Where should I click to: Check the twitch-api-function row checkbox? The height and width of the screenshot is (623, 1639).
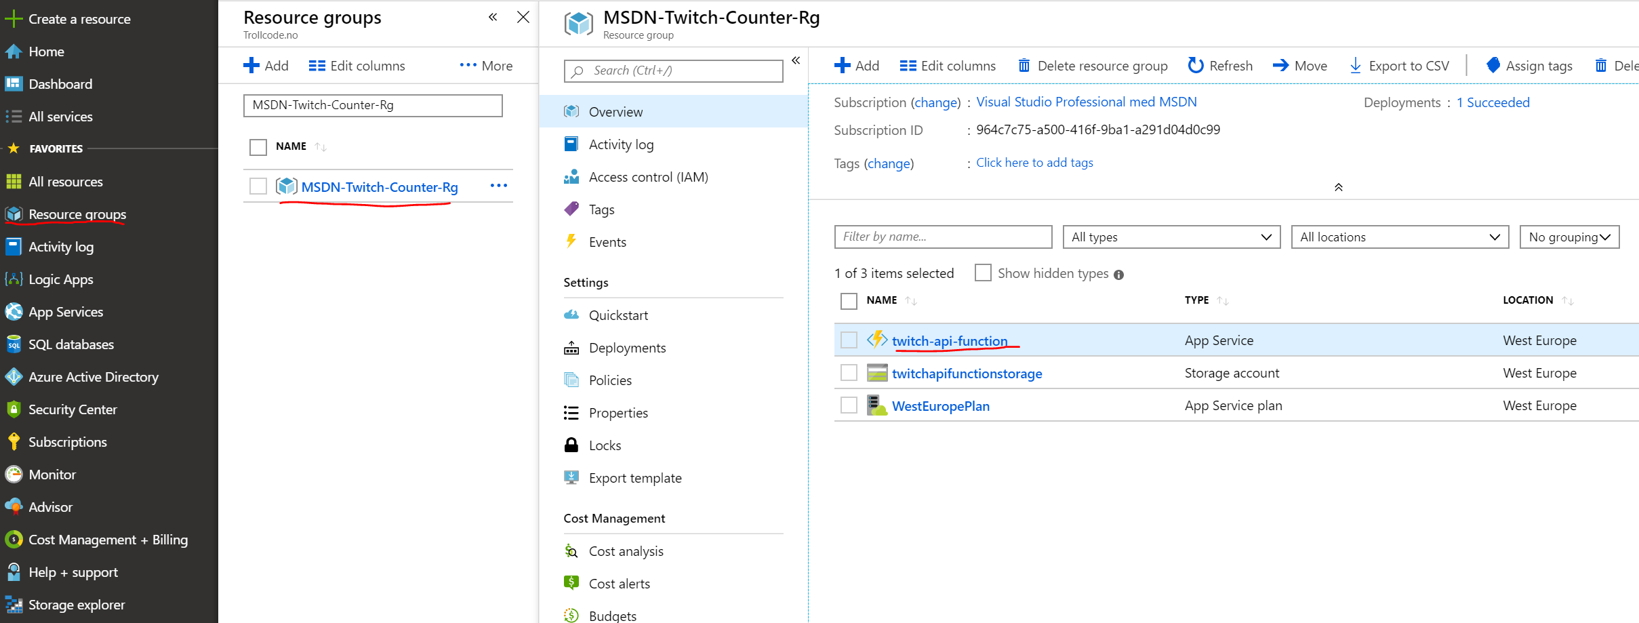[x=849, y=340]
